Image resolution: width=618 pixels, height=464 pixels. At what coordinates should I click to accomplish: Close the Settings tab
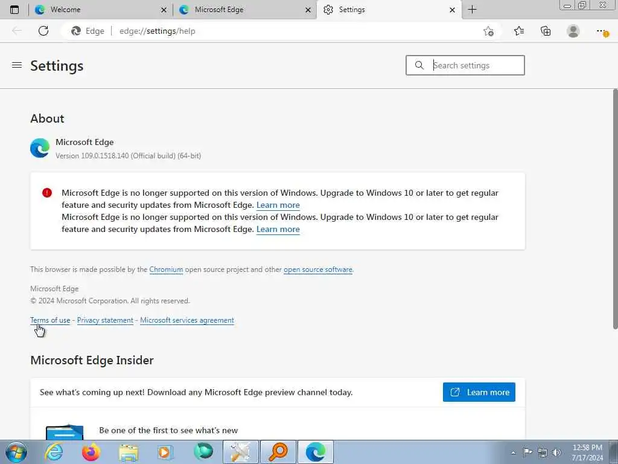pos(452,10)
